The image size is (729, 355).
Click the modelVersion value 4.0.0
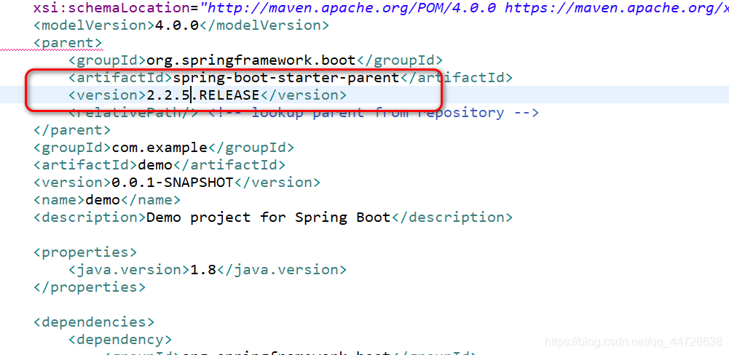(177, 25)
